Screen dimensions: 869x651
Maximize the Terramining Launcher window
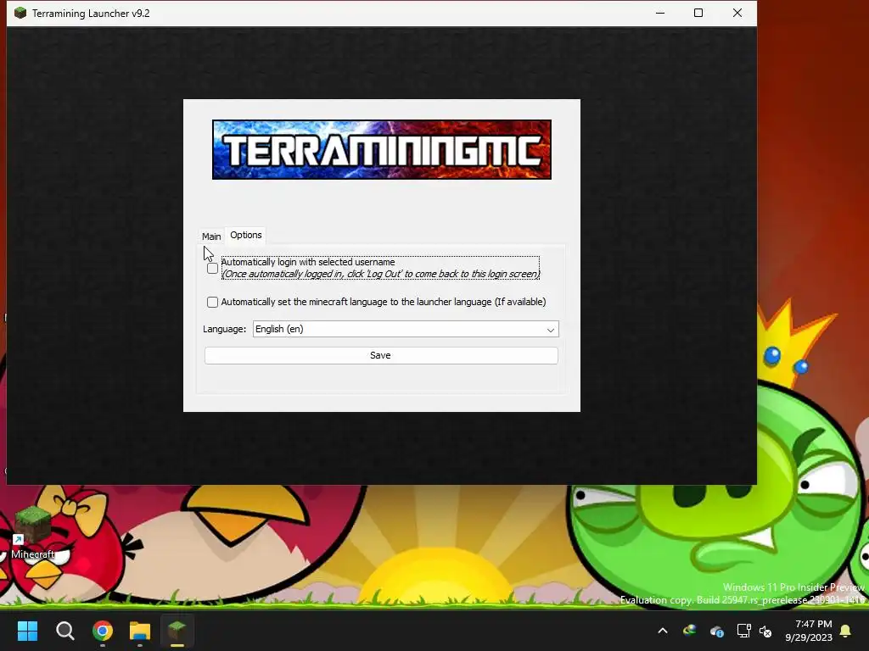coord(698,13)
